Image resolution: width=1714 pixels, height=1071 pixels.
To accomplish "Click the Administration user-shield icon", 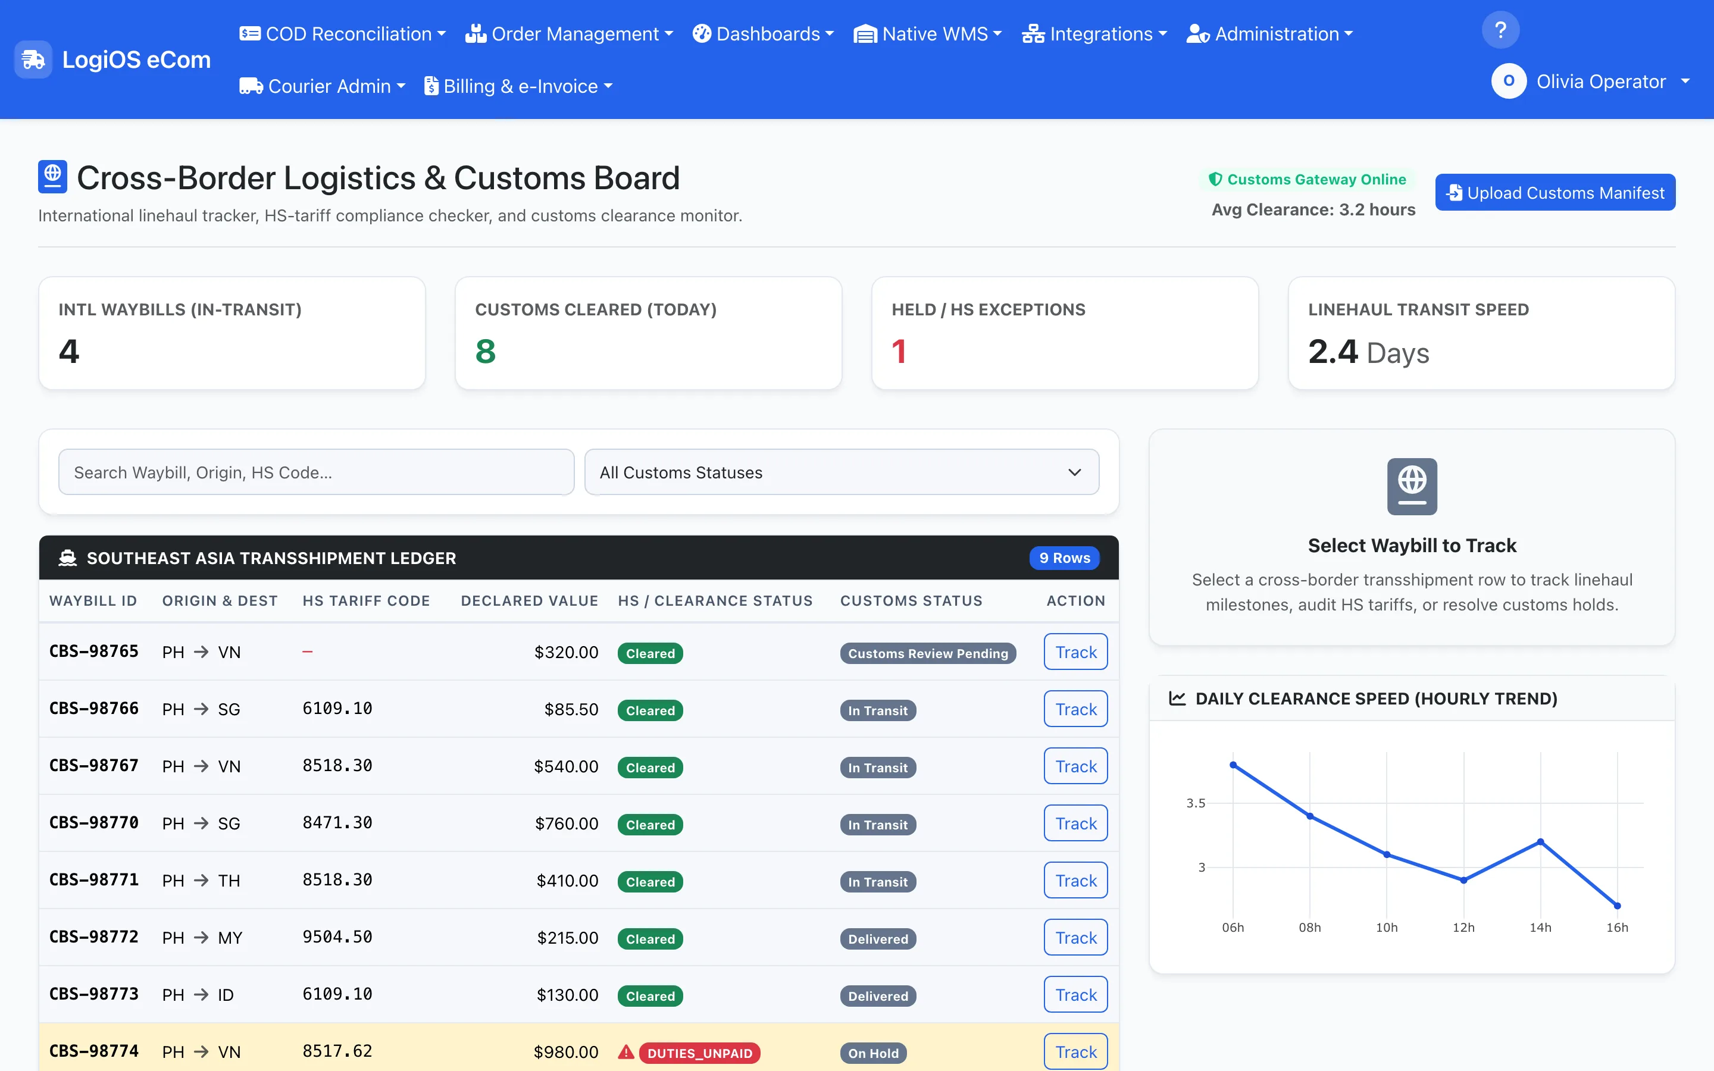I will tap(1197, 34).
